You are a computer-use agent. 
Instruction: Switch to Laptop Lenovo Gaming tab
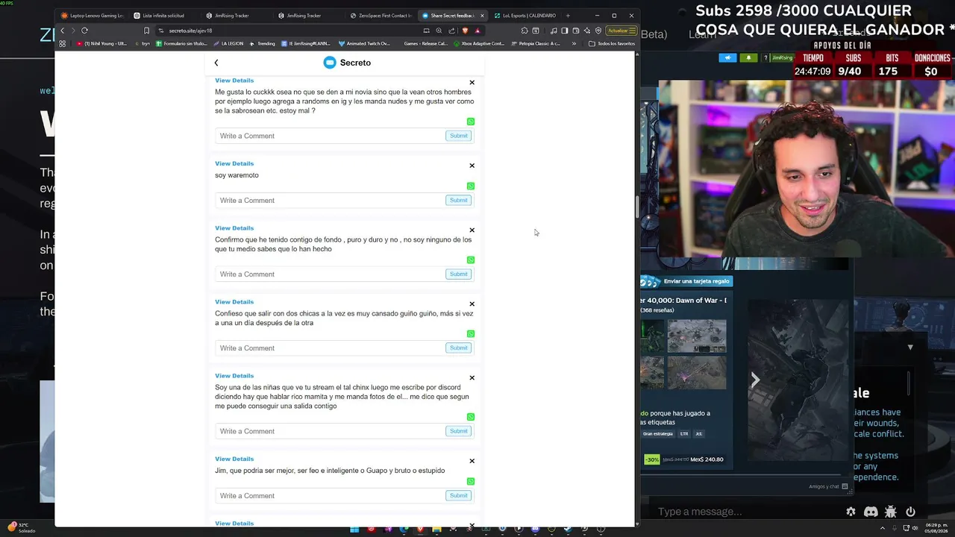pyautogui.click(x=93, y=15)
